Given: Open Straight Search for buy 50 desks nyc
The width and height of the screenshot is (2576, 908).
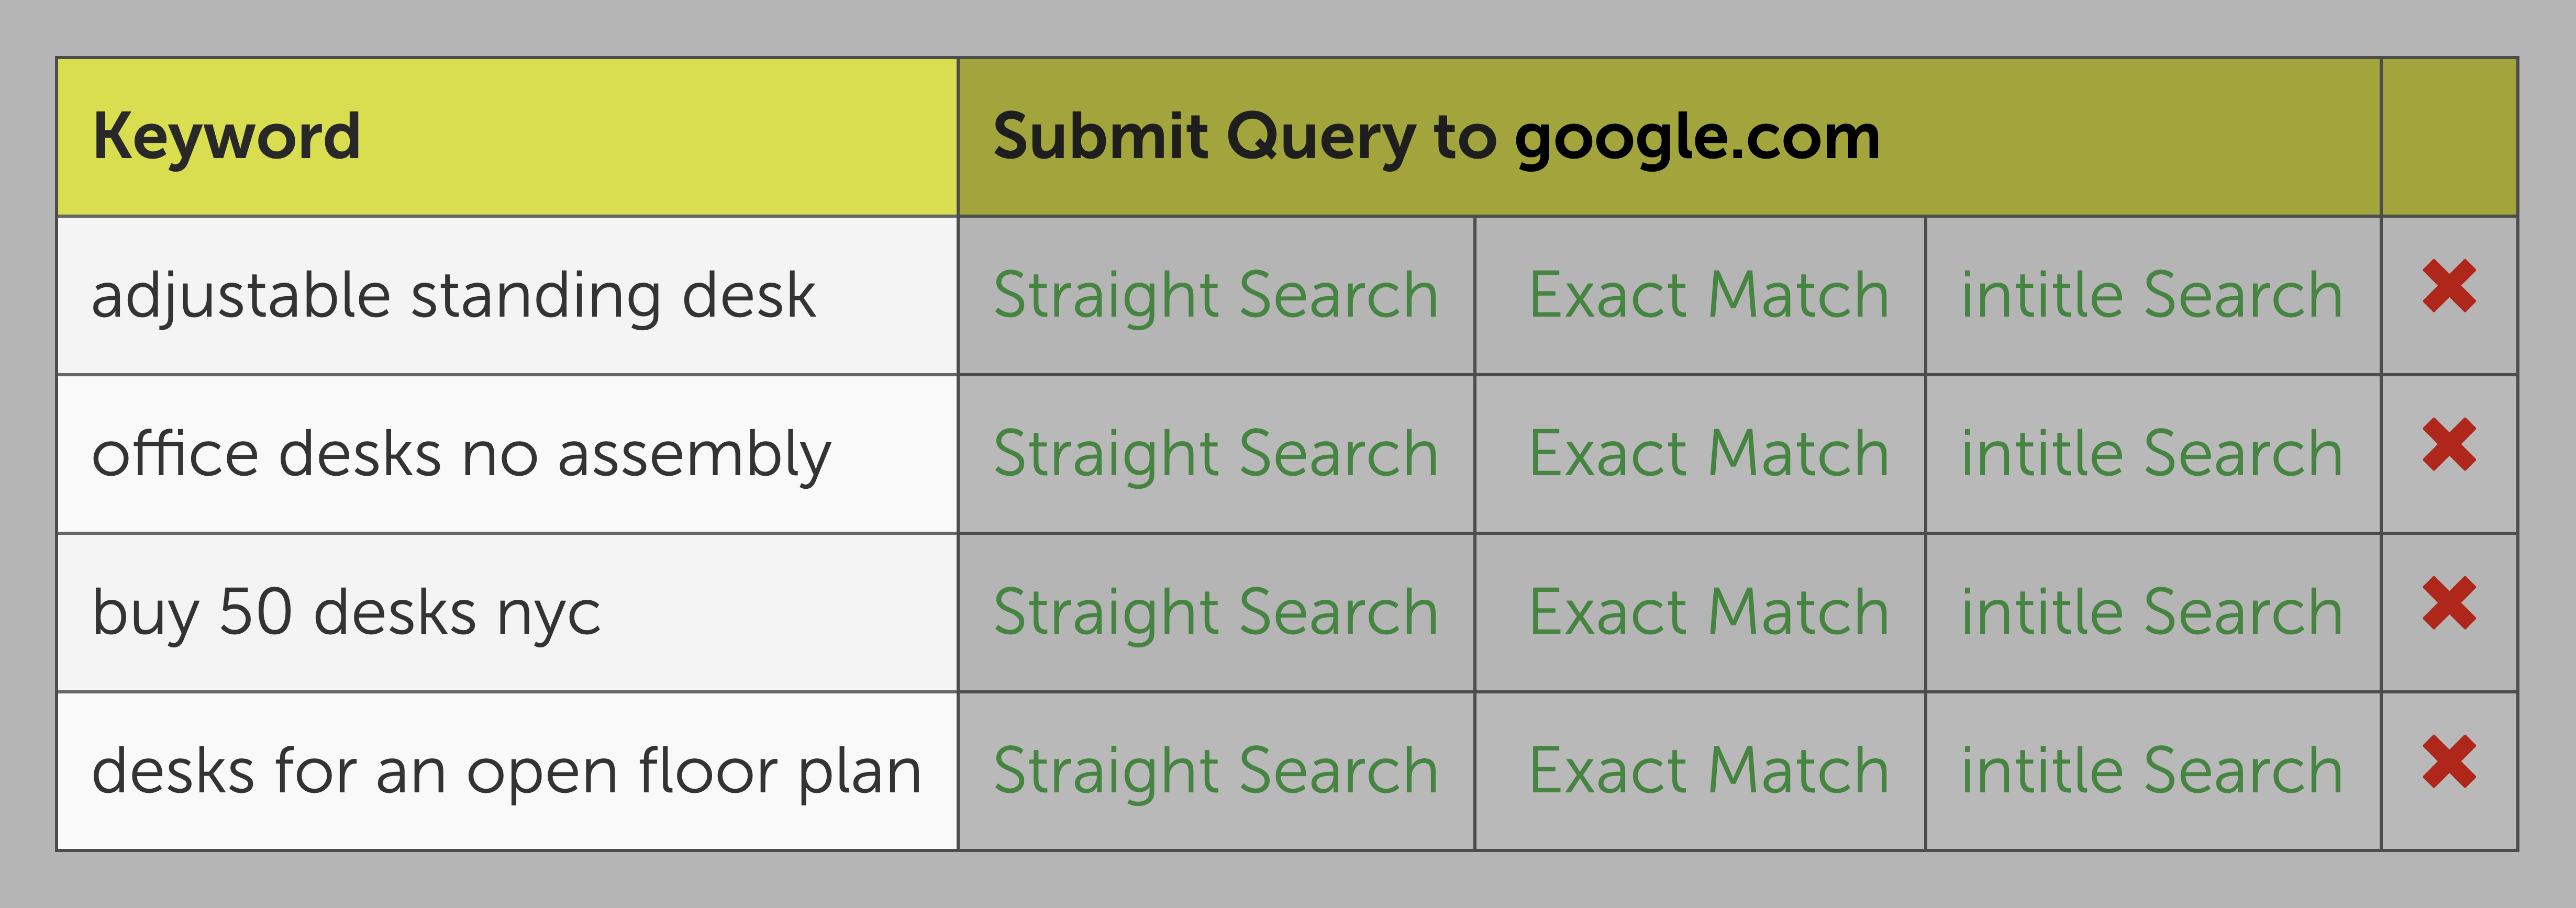Looking at the screenshot, I should click(x=1215, y=613).
